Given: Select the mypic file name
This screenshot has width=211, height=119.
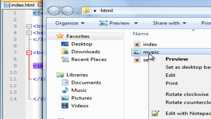Looking at the screenshot, I should point(151,52).
